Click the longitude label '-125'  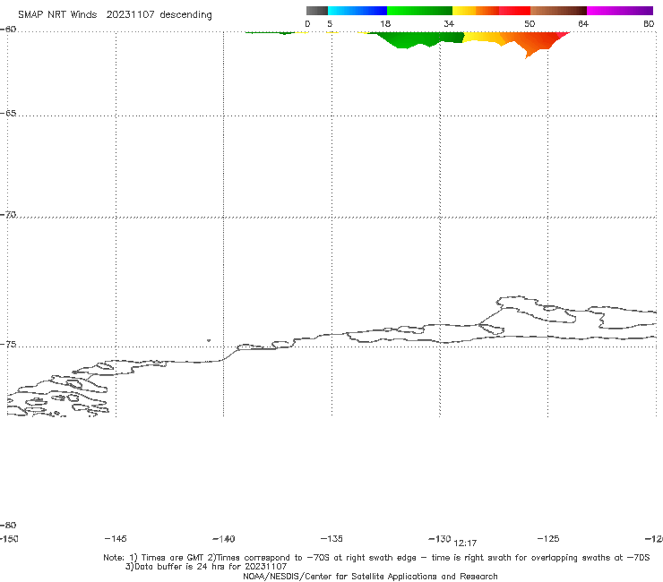(x=548, y=539)
